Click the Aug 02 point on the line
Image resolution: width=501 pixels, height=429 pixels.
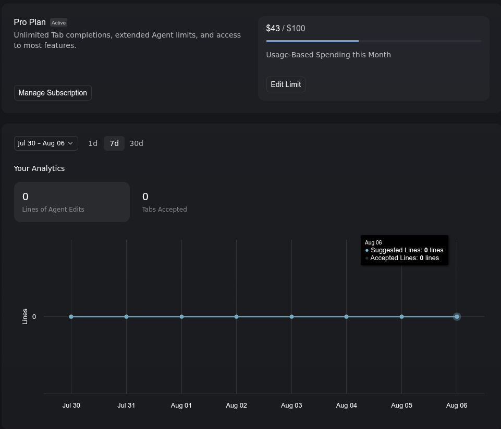[x=237, y=316]
